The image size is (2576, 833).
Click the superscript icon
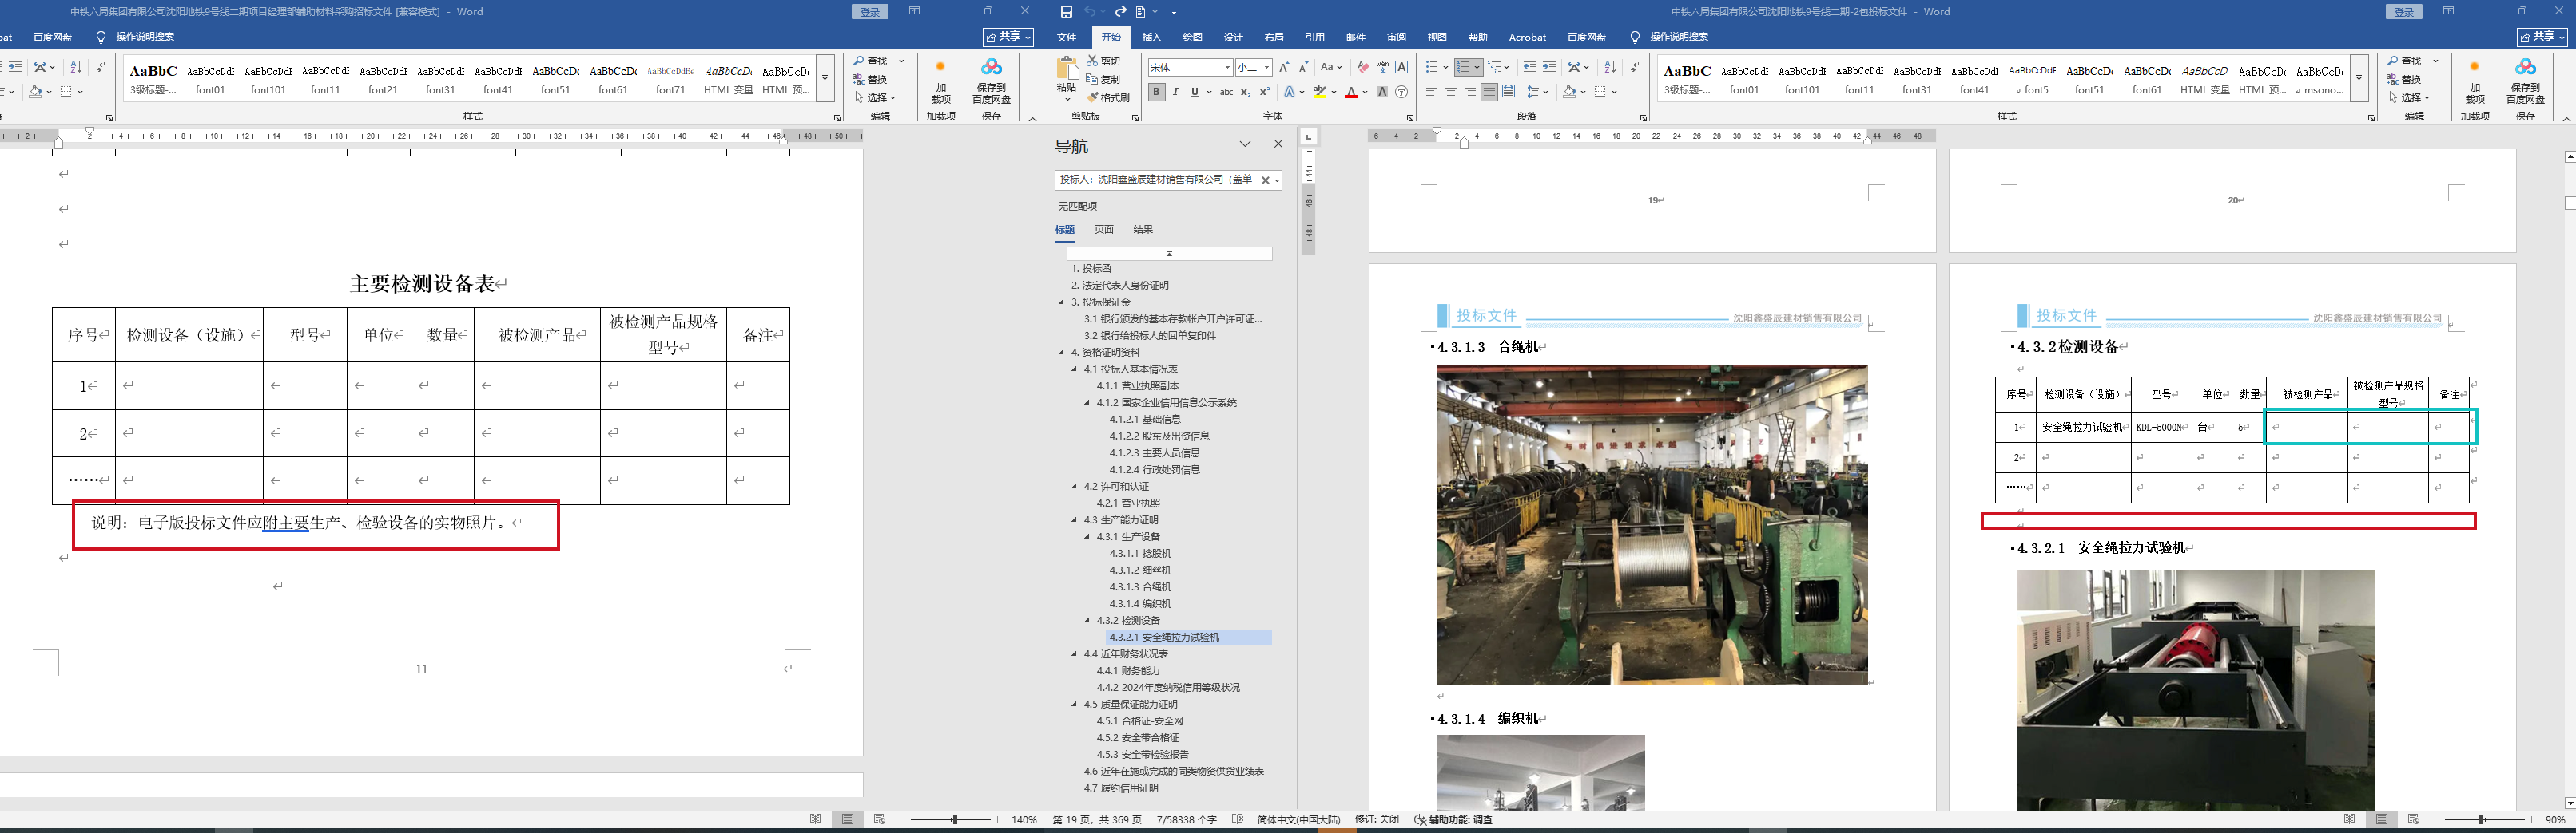click(1264, 92)
